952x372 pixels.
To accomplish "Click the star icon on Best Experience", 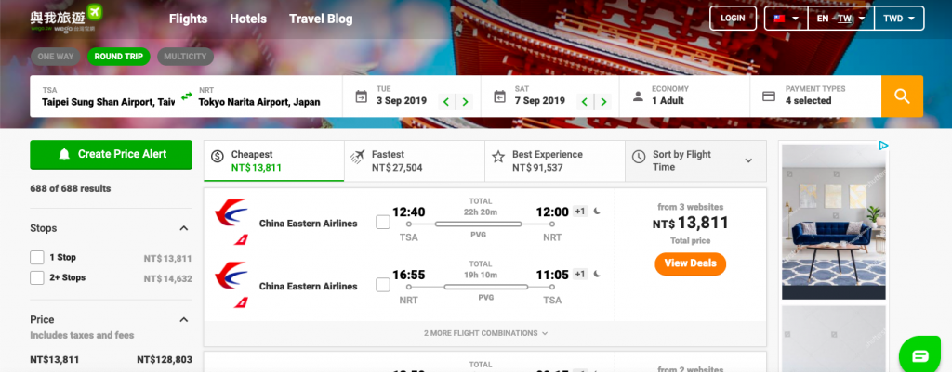I will pyautogui.click(x=498, y=157).
